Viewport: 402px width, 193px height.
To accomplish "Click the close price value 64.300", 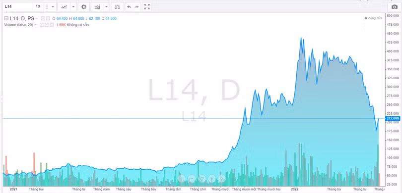I will click(x=111, y=18).
